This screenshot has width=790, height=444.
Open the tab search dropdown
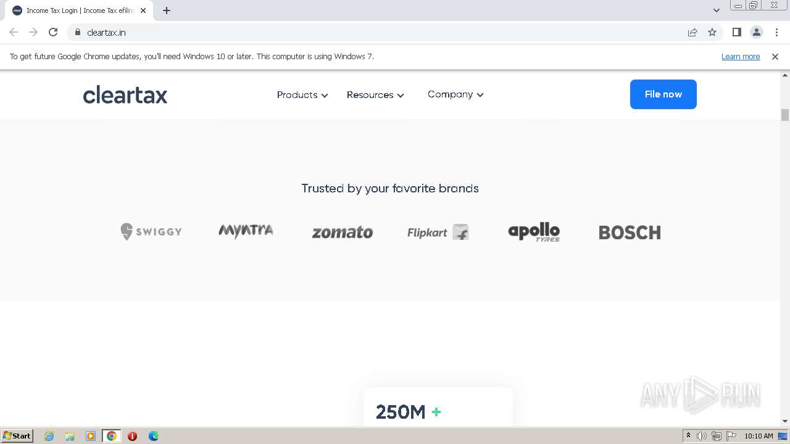coord(717,10)
